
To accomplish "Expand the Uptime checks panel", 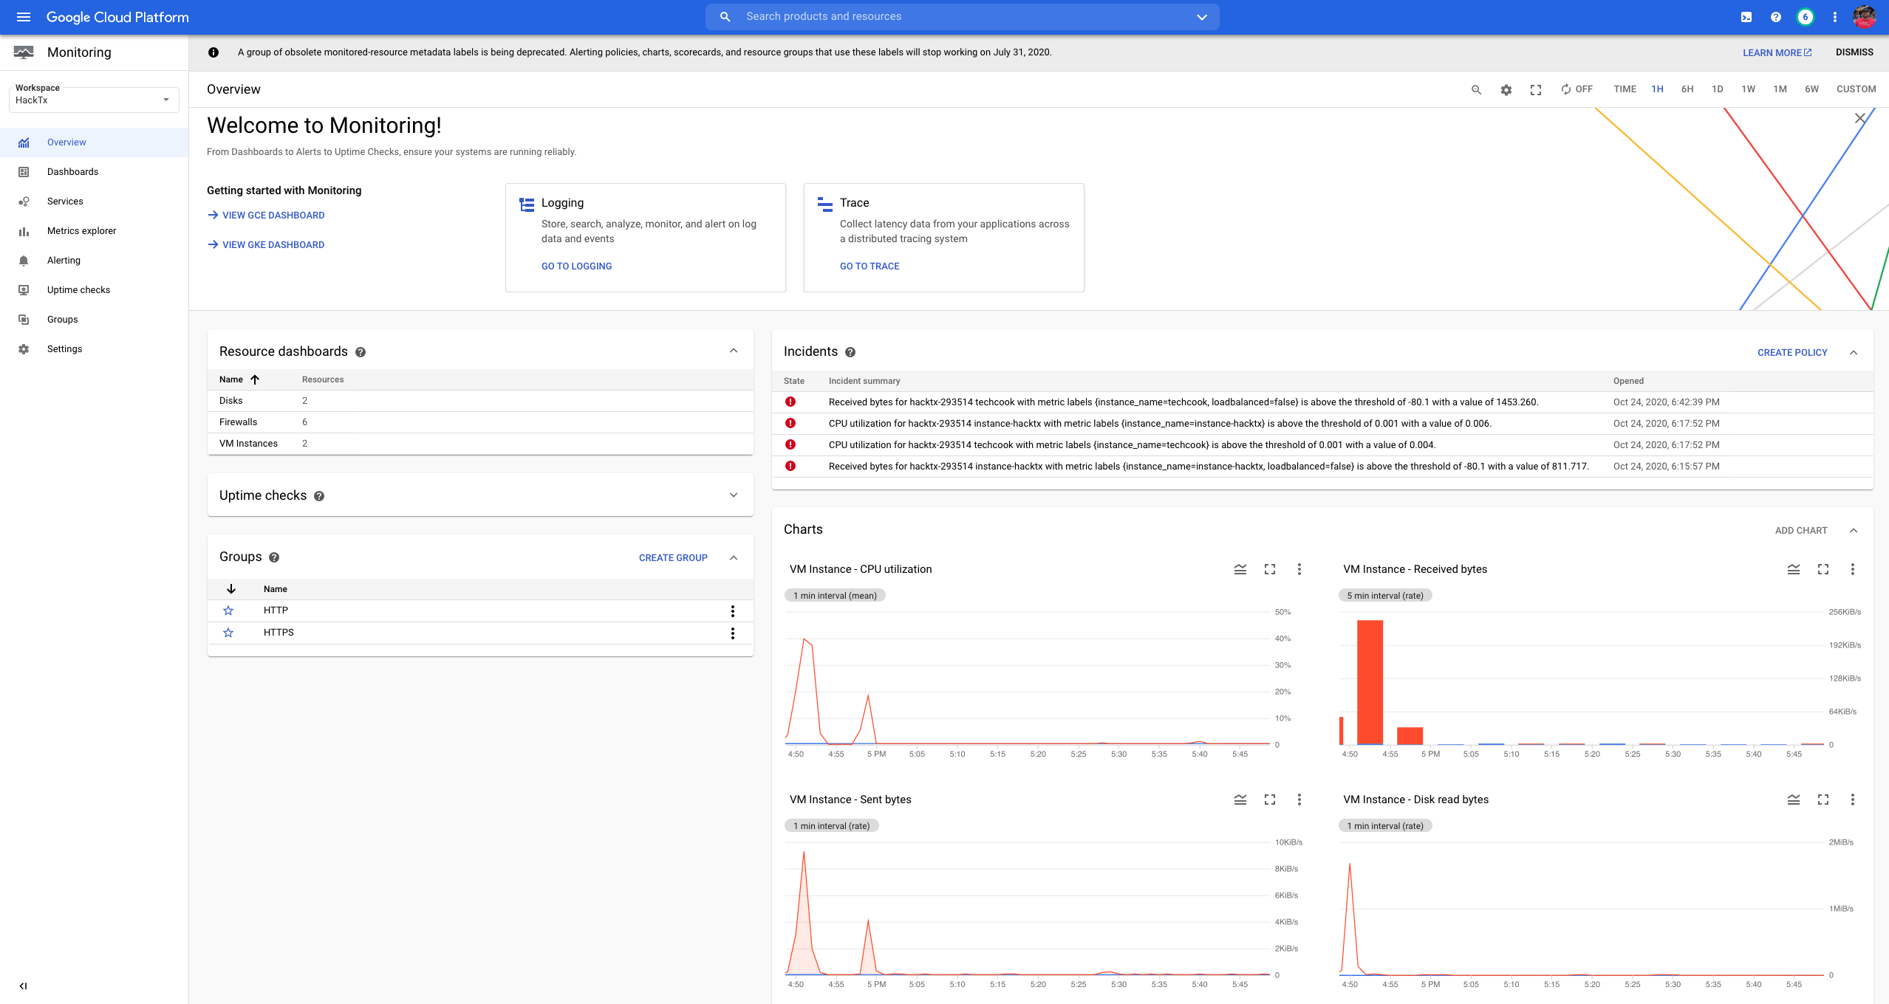I will (733, 495).
